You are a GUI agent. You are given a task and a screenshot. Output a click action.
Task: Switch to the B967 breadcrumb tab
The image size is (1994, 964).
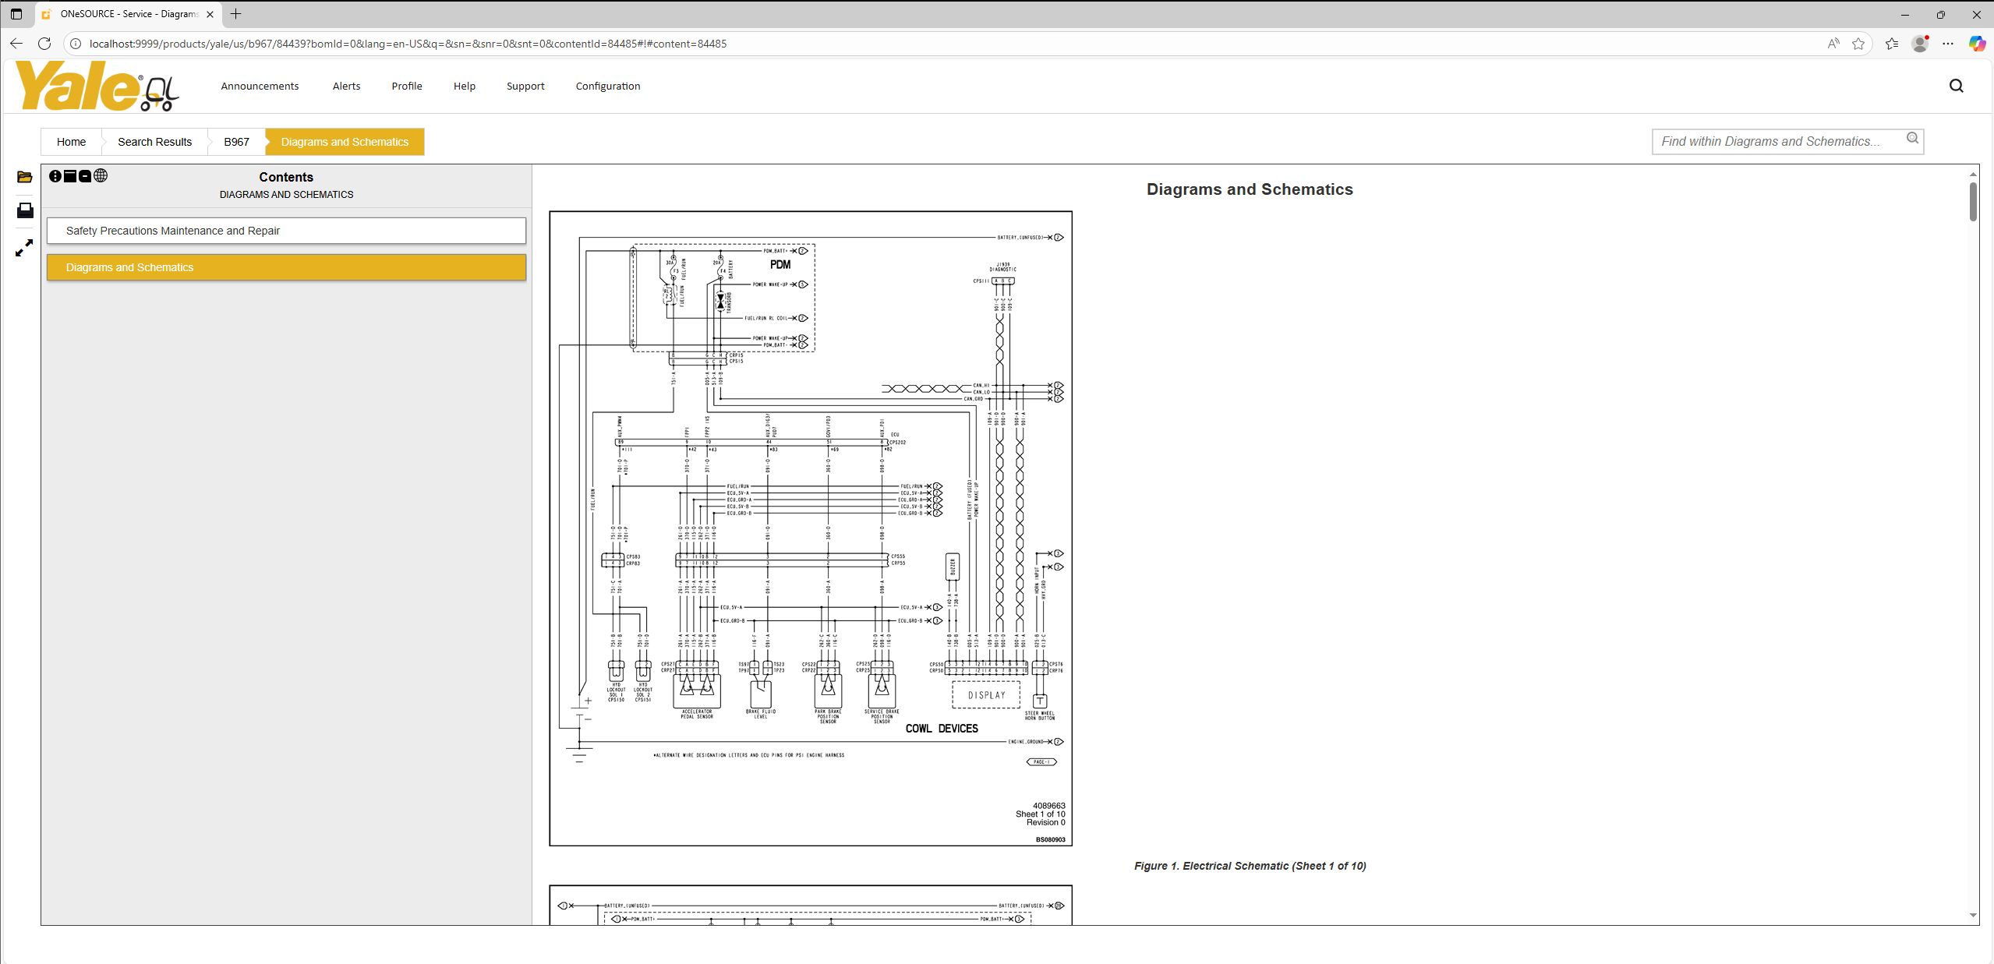(236, 142)
